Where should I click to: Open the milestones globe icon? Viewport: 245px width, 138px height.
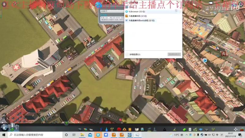click(4, 128)
